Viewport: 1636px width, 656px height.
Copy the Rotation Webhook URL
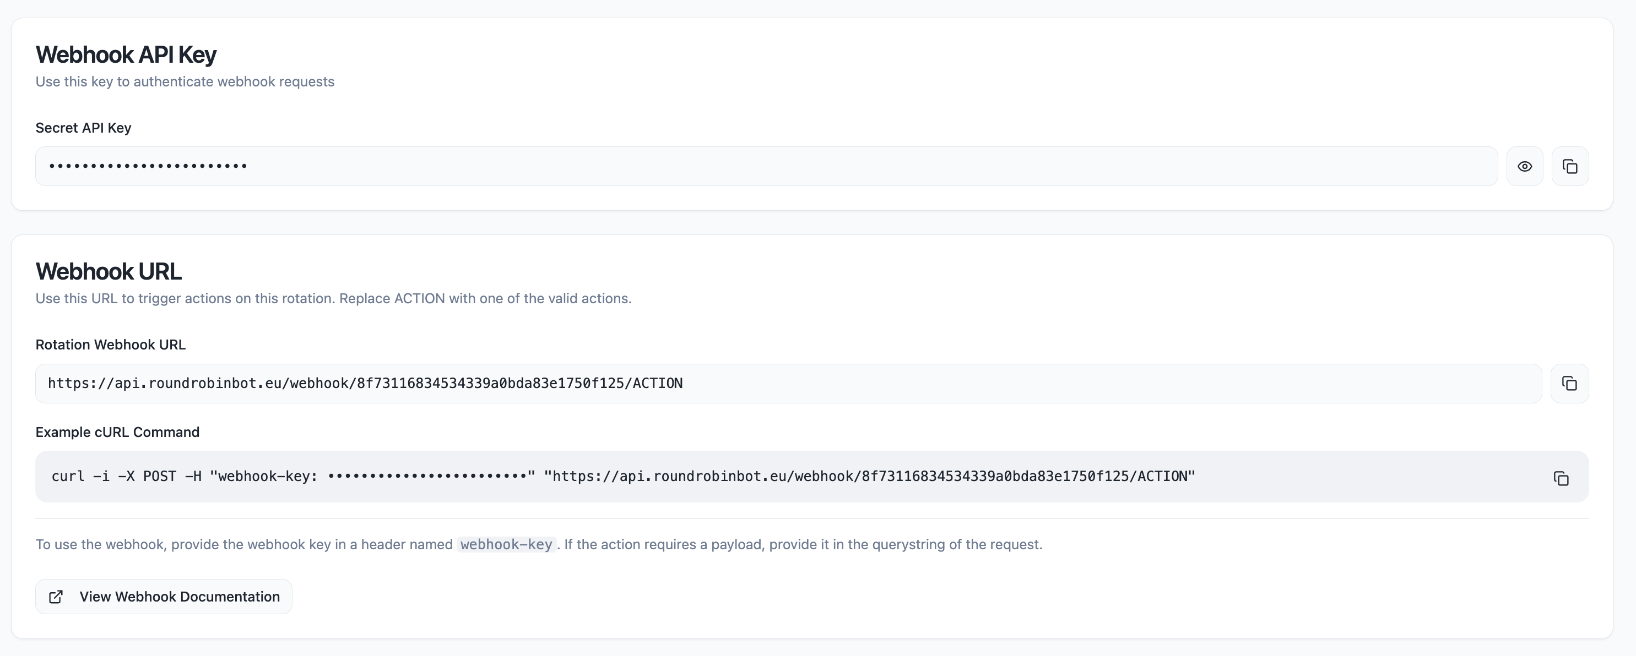click(x=1569, y=383)
